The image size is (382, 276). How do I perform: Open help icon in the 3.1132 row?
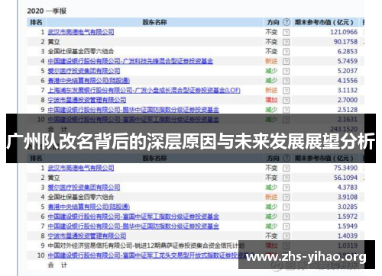coord(286,91)
